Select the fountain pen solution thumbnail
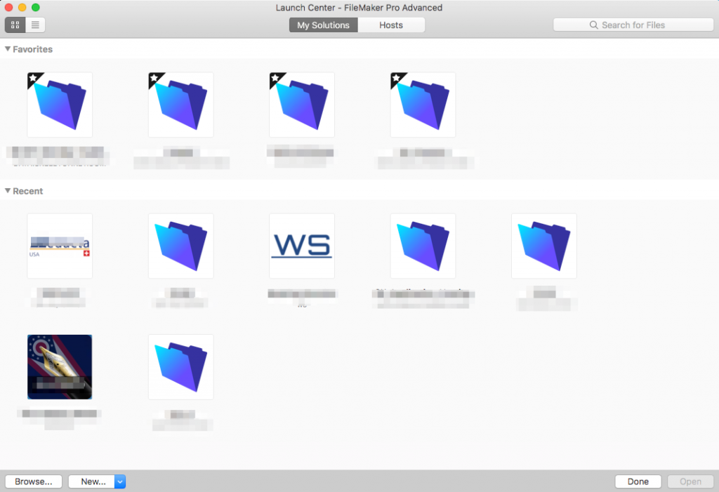Viewport: 719px width, 492px height. click(60, 367)
